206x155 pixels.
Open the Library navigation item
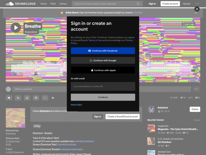(63, 4)
